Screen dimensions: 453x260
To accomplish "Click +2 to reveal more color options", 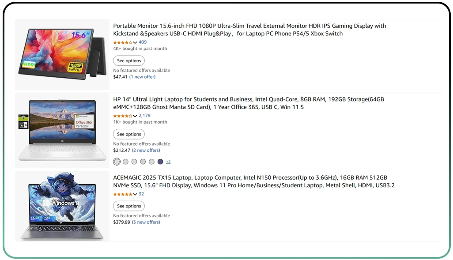I will 168,162.
